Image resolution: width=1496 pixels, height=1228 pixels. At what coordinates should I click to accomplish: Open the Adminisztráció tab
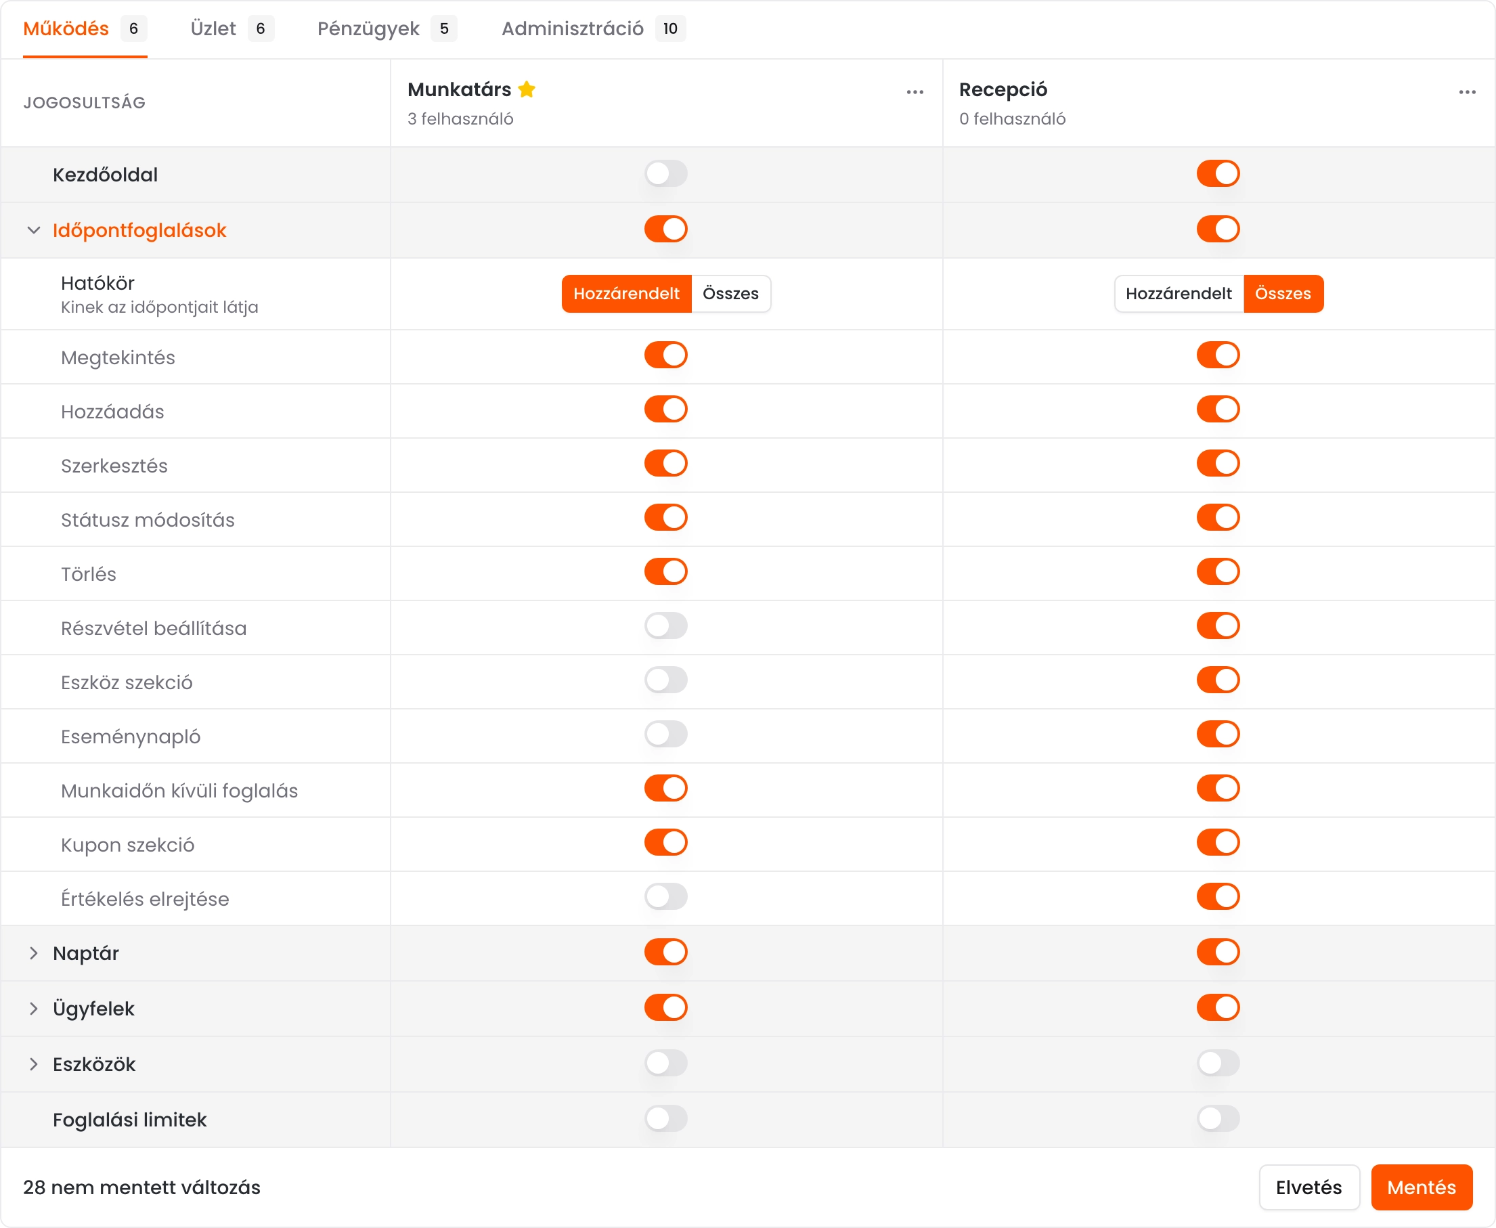coord(572,28)
